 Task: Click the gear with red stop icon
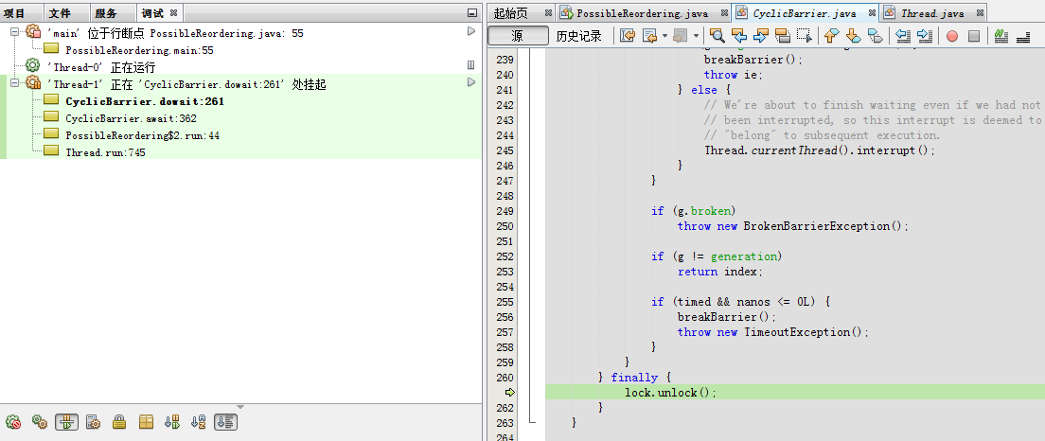point(13,422)
